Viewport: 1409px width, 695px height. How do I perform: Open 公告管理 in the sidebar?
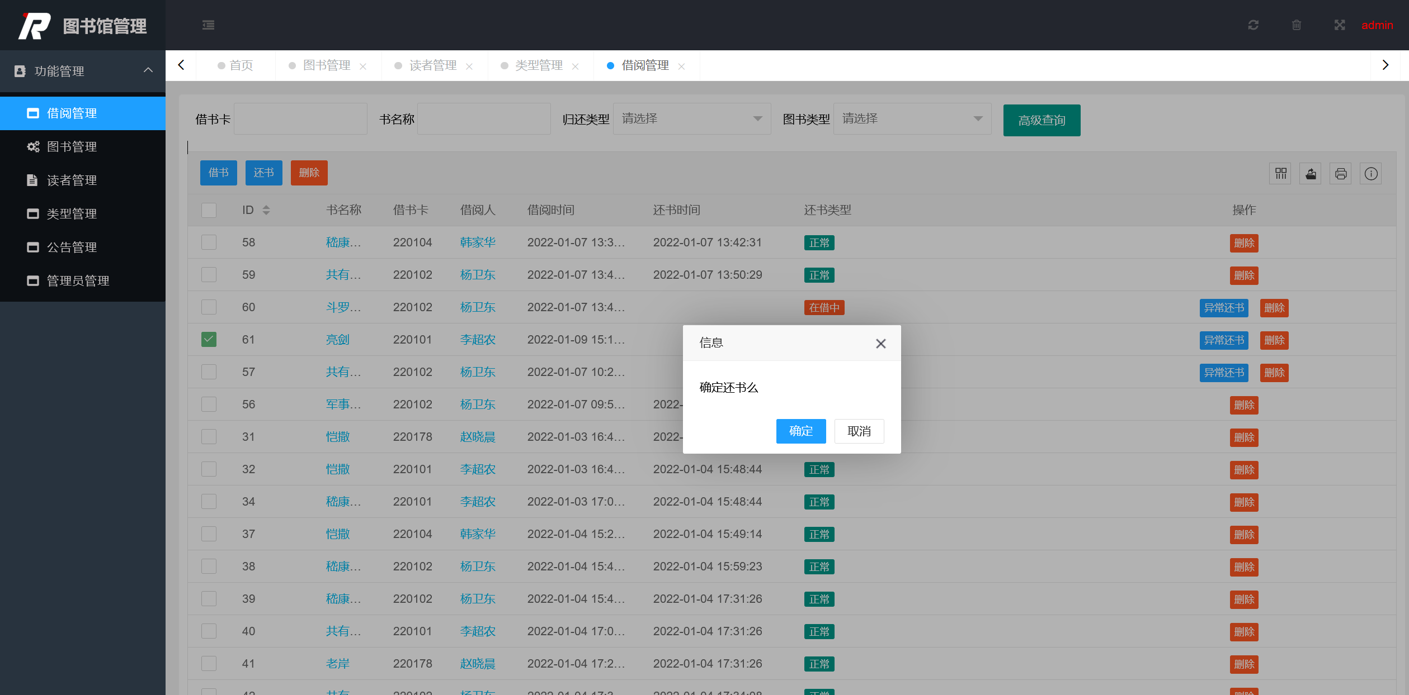click(72, 247)
